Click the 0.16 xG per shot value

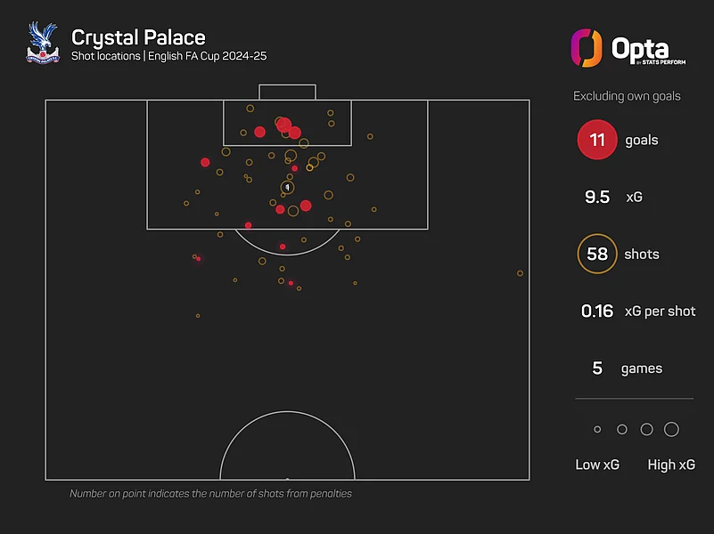(x=596, y=311)
